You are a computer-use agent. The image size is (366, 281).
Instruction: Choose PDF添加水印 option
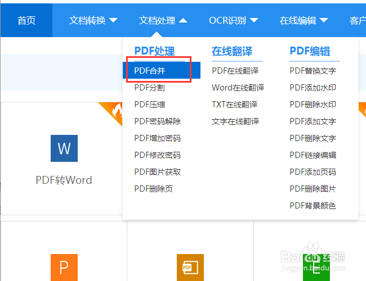(x=313, y=88)
